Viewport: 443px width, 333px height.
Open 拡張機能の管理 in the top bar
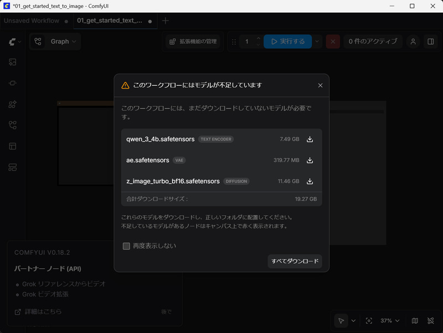pyautogui.click(x=192, y=41)
